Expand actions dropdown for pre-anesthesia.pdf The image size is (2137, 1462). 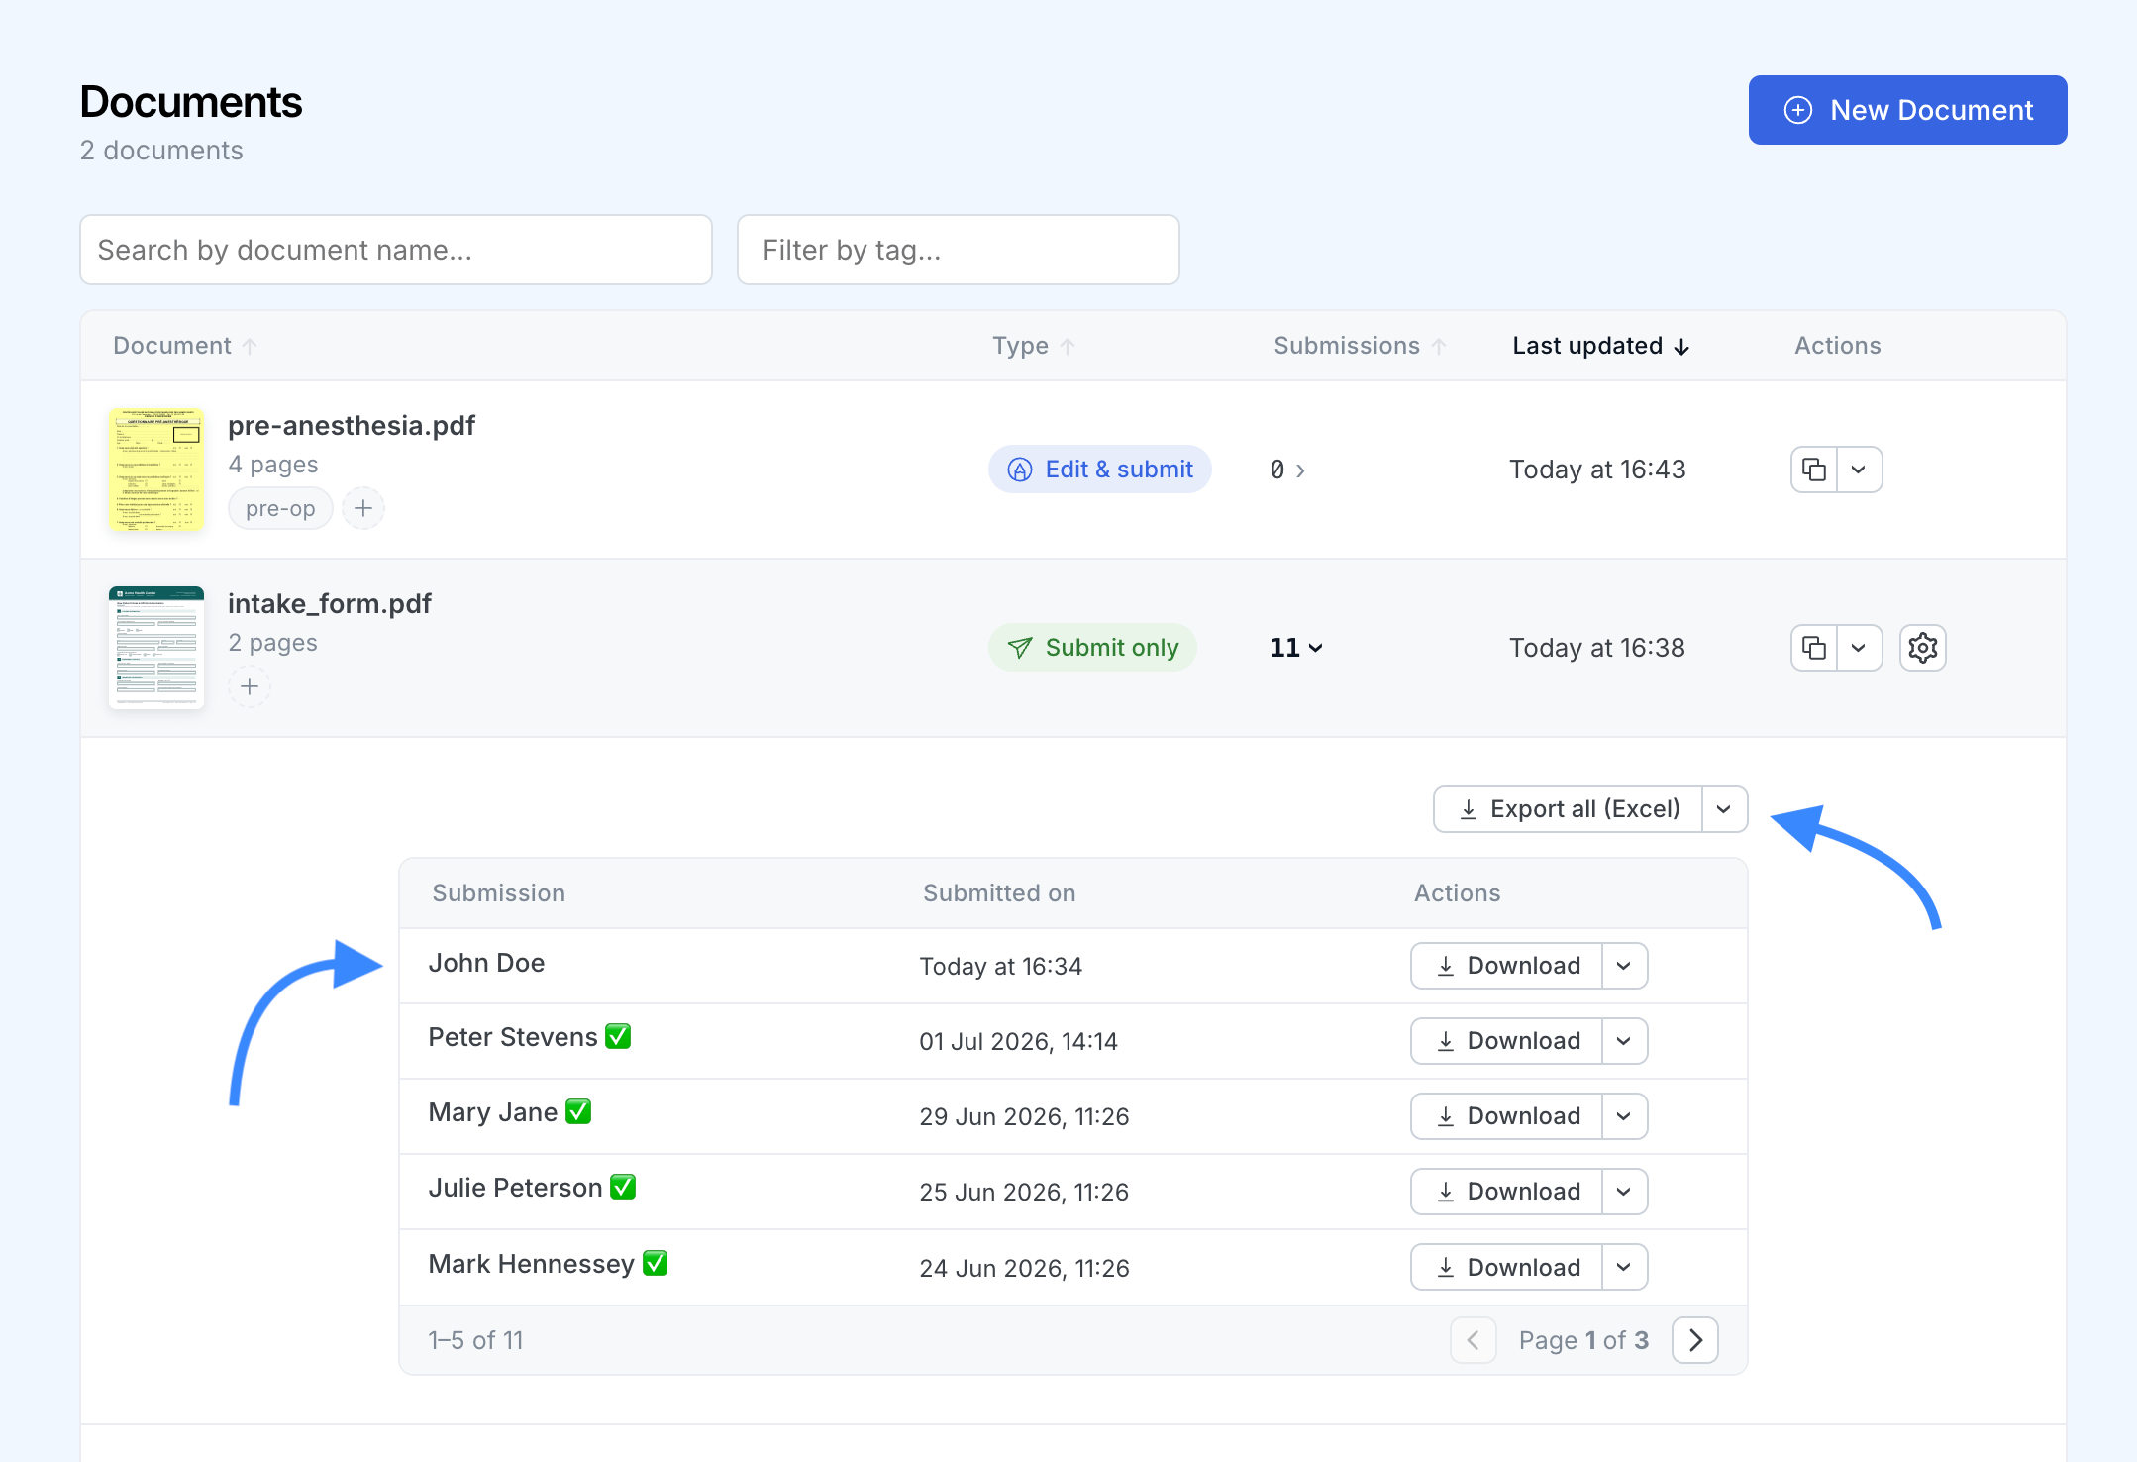tap(1860, 470)
